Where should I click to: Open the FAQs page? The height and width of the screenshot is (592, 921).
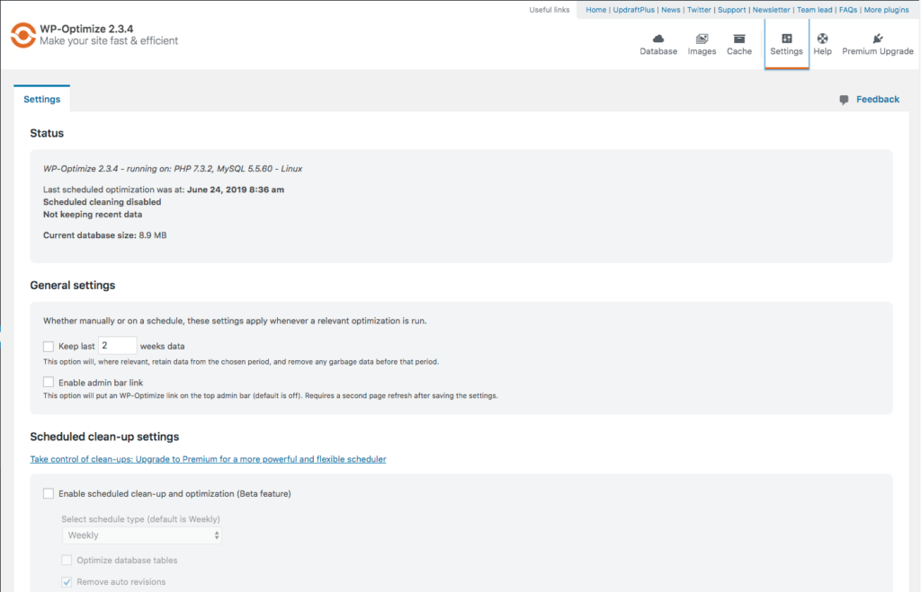(x=847, y=10)
